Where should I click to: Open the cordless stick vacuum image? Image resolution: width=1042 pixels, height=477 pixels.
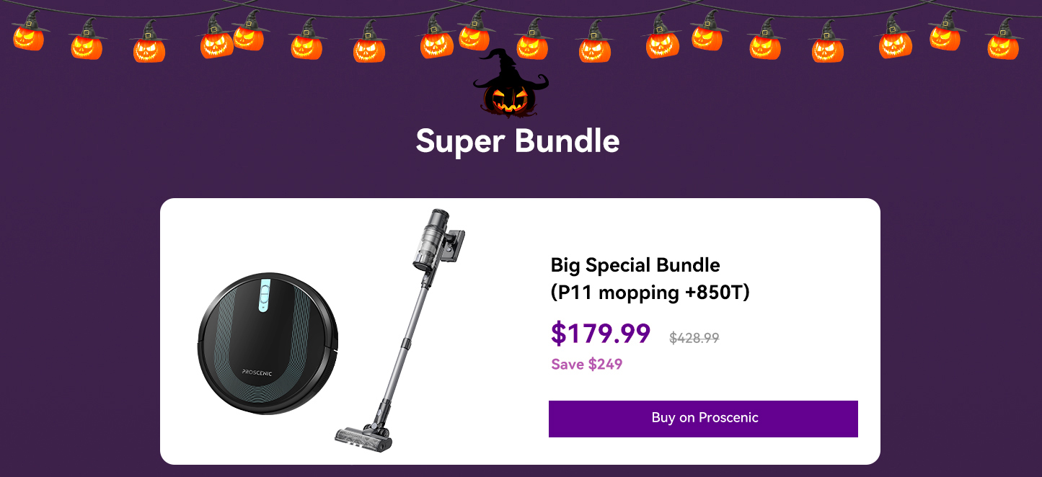click(x=400, y=329)
